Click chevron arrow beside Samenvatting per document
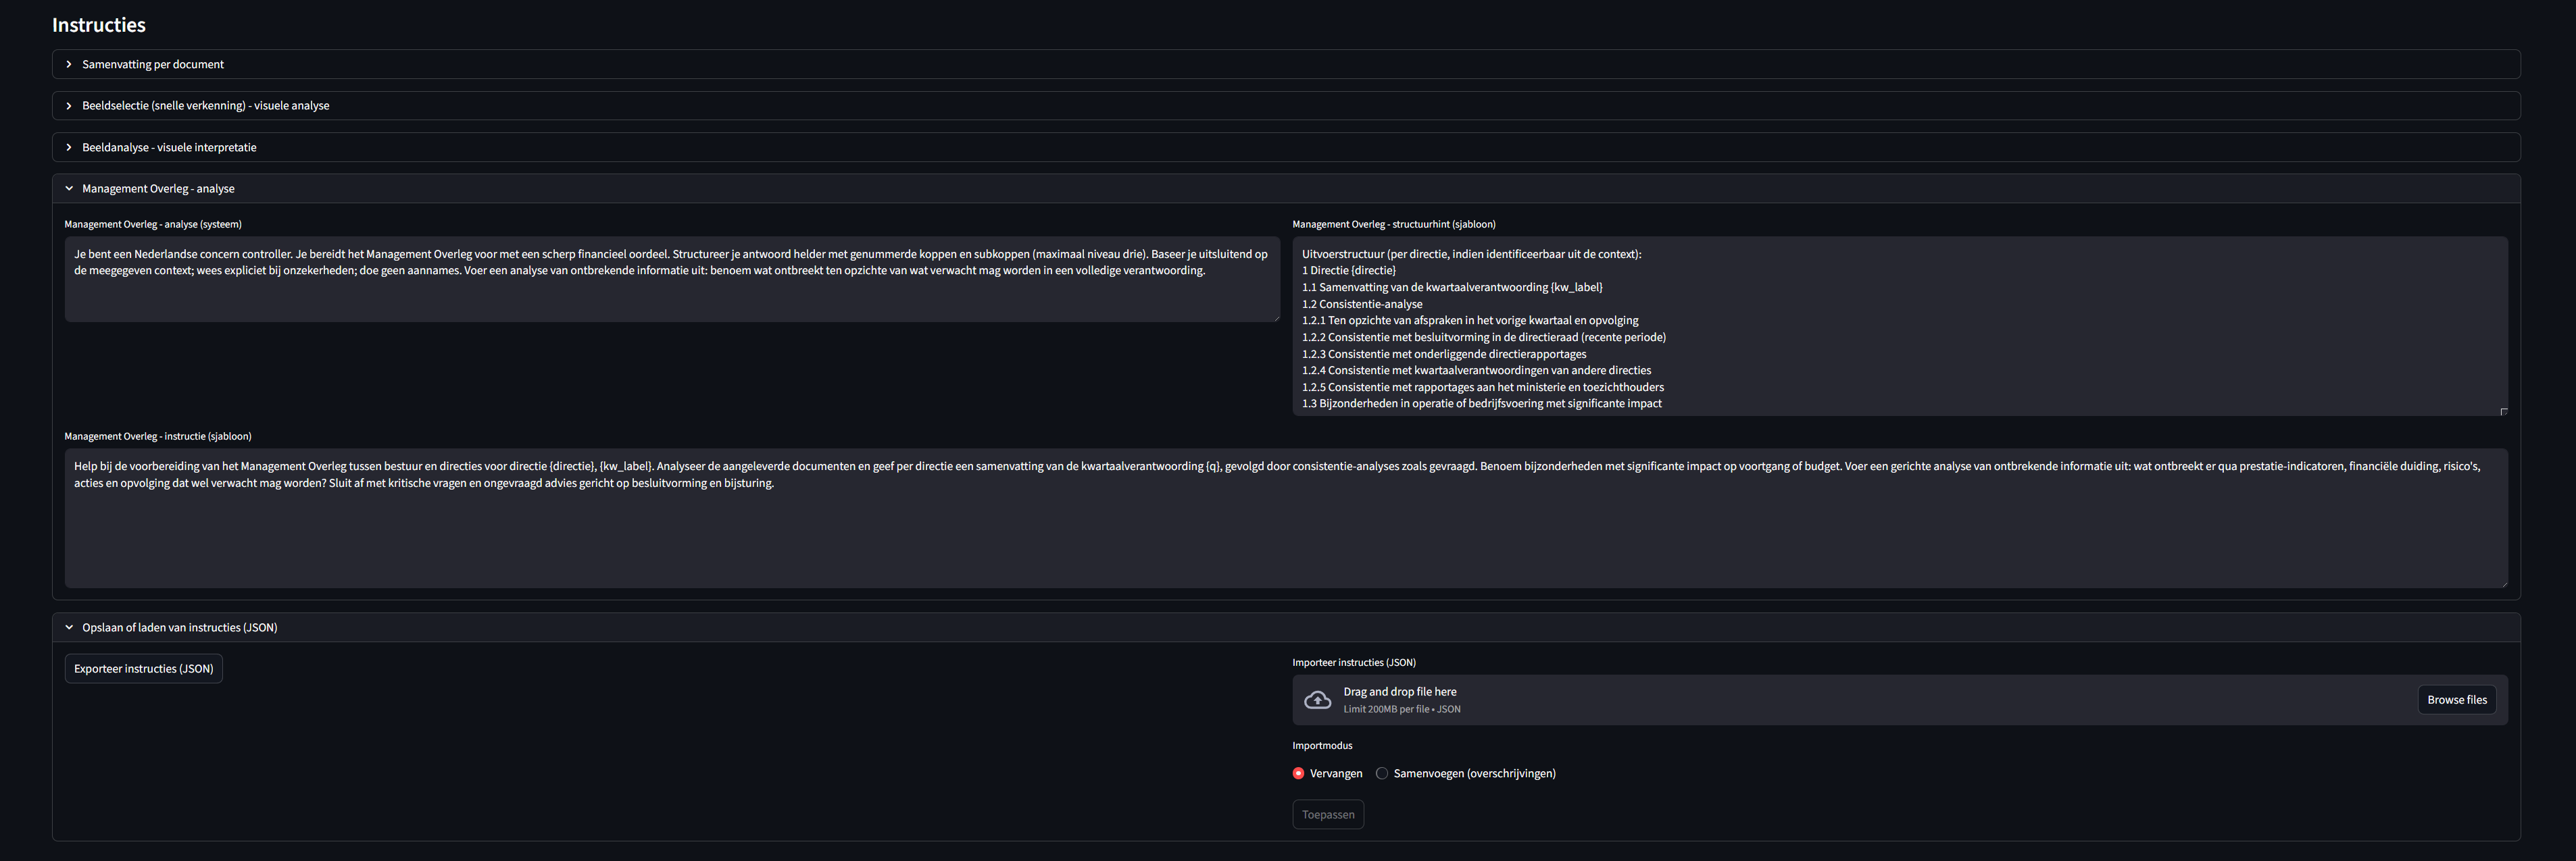Viewport: 2576px width, 861px height. (69, 64)
